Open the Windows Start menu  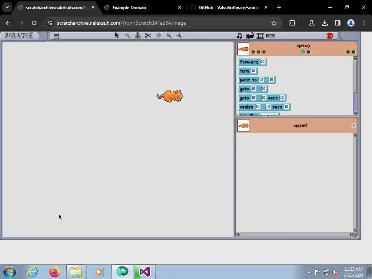point(10,272)
